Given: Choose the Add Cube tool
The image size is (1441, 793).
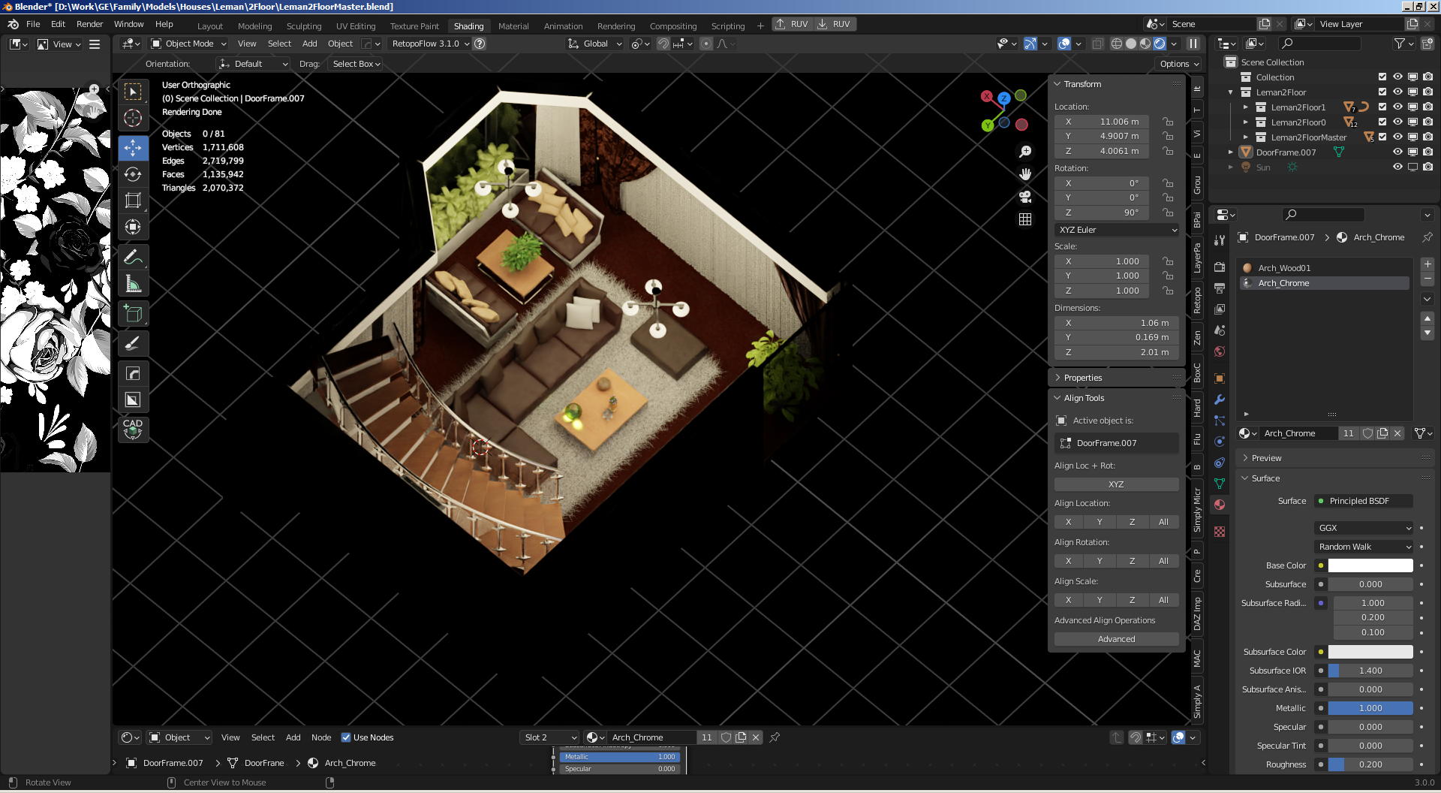Looking at the screenshot, I should [x=133, y=314].
